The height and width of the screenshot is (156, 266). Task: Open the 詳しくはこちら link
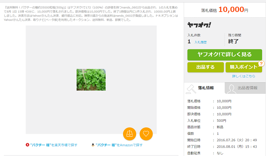(244, 76)
